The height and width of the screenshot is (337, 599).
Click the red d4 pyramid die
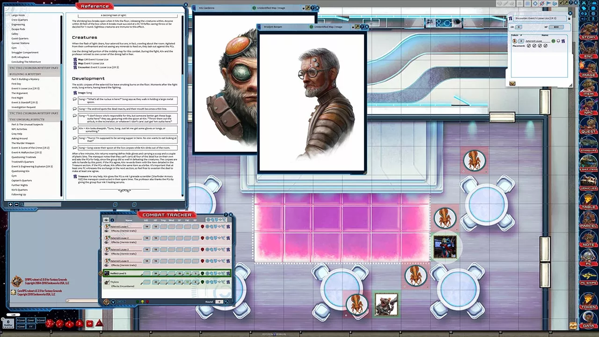coord(99,323)
